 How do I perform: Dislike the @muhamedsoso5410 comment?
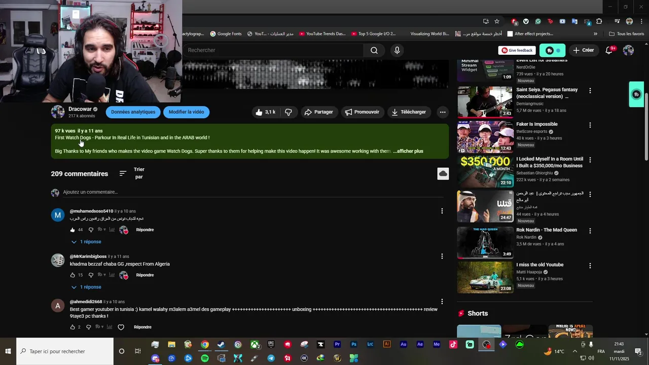click(x=91, y=230)
